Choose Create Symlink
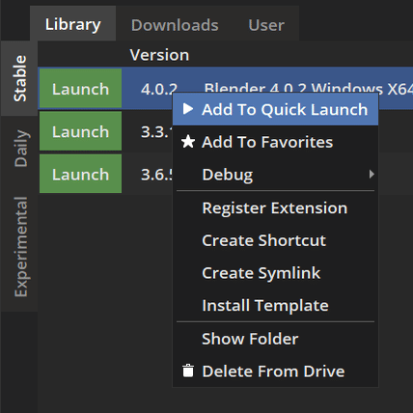This screenshot has width=413, height=413. [x=275, y=273]
